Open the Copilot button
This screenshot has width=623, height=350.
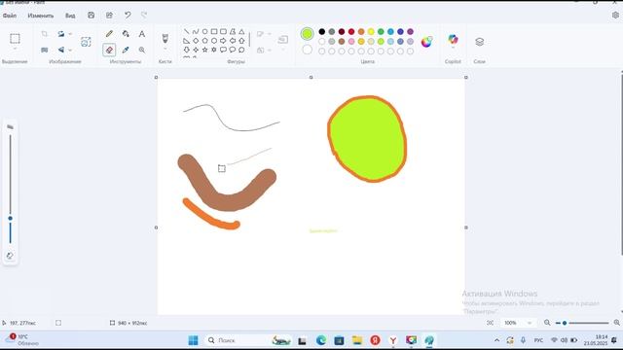click(453, 39)
